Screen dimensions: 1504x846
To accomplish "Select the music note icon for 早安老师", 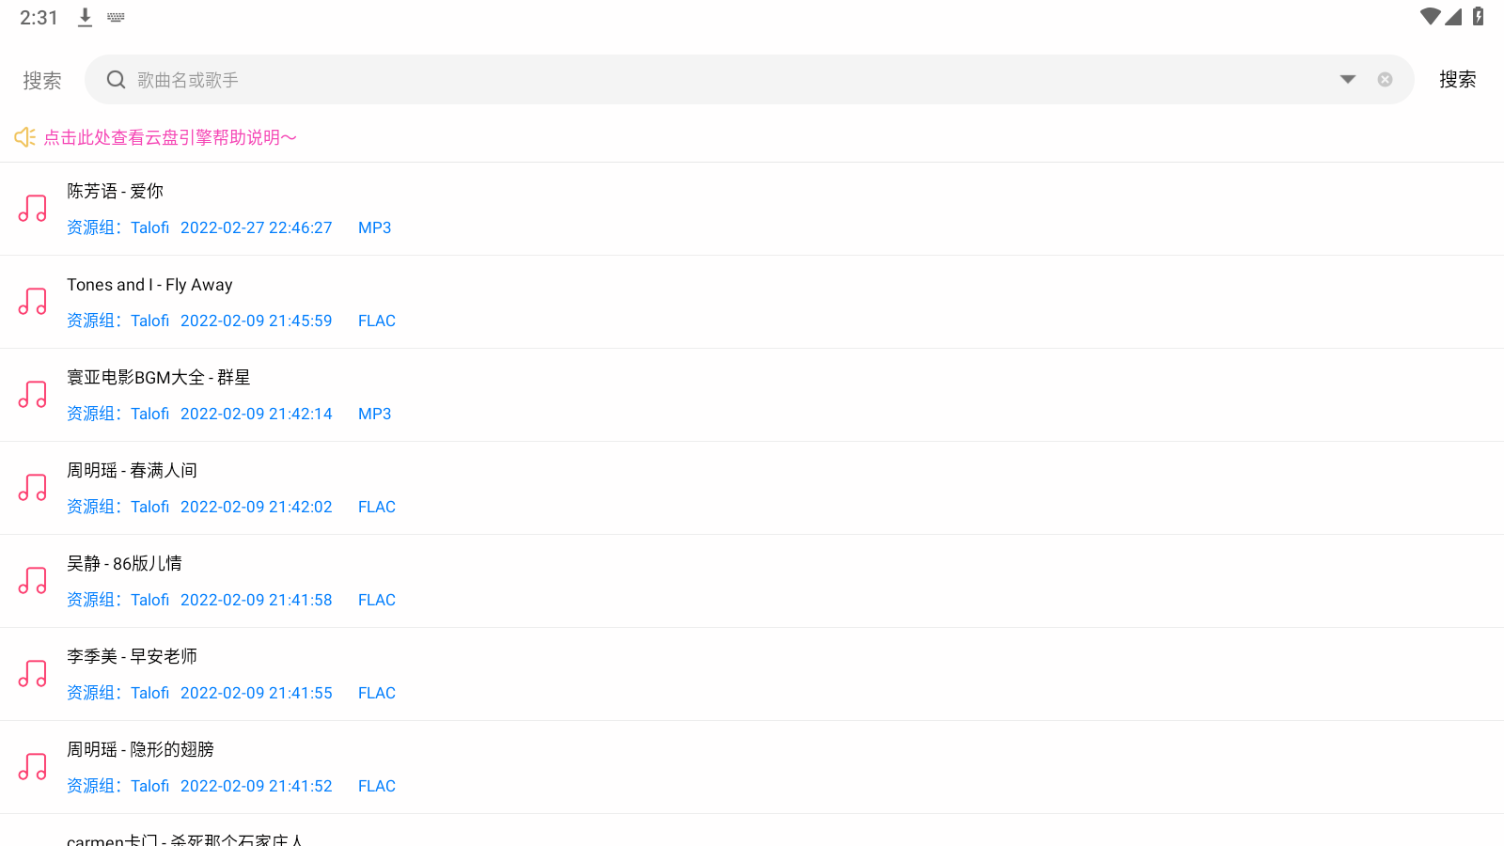I will click(33, 674).
